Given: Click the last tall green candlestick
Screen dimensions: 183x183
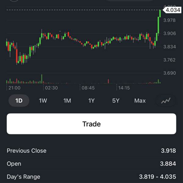Looking at the screenshot, I should click(159, 24).
